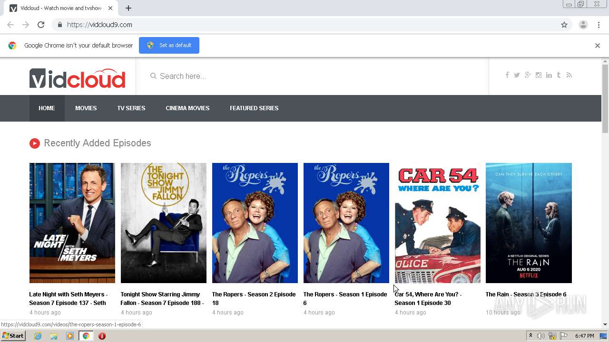
Task: Open The Rain Season 3 Episode 6 link
Action: [x=526, y=294]
